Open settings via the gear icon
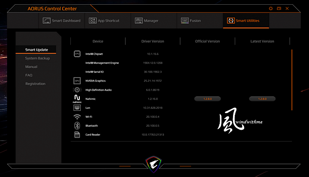Image resolution: width=309 pixels, height=177 pixels. tap(271, 9)
